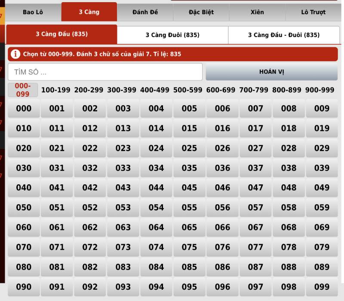This screenshot has height=301, width=344.
Task: Switch to the Lô Trượt tab
Action: coord(313,12)
